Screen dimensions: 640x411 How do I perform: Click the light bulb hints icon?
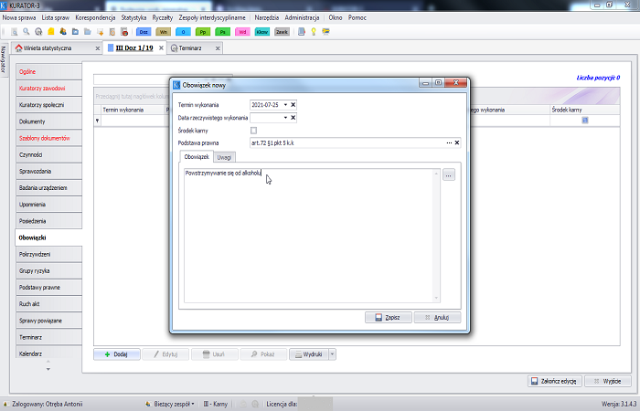tap(314, 32)
